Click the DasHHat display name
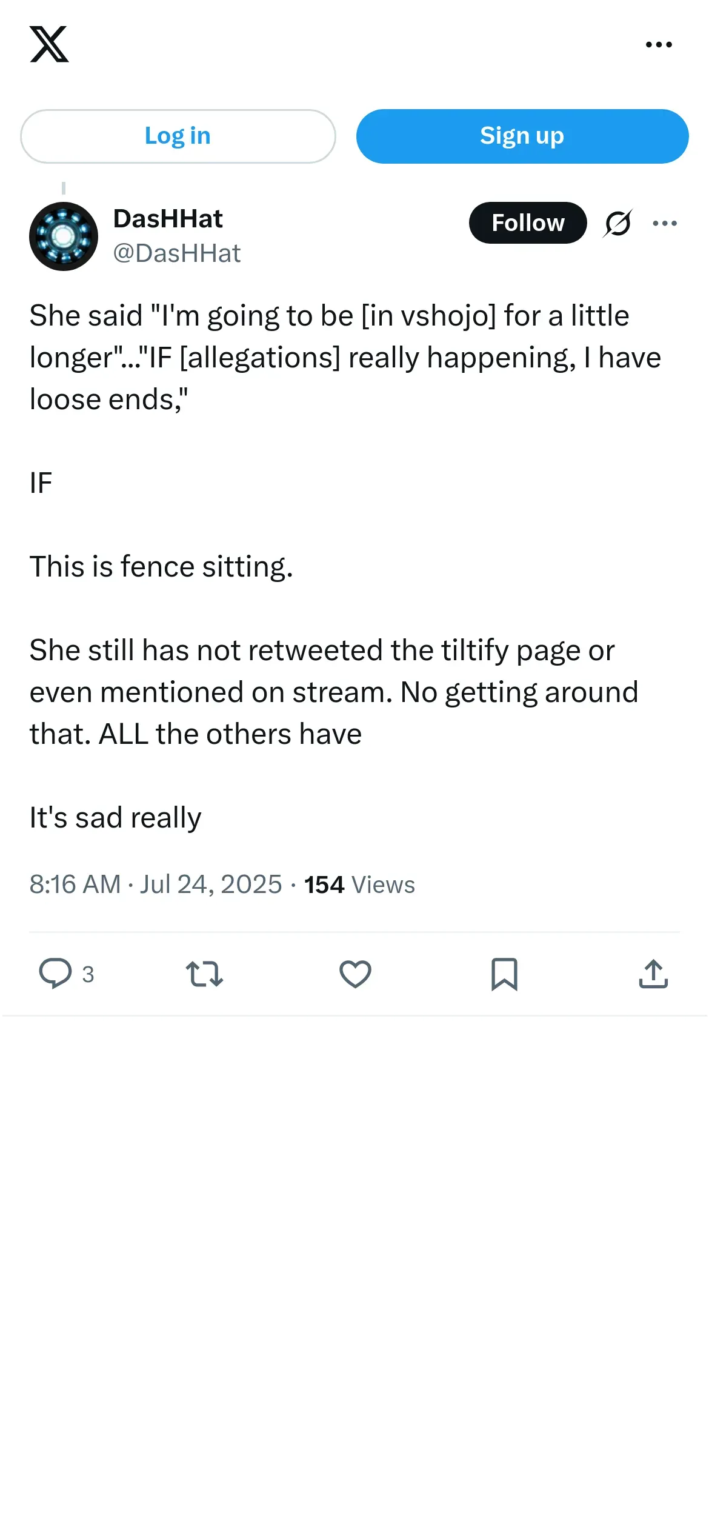Viewport: 709px width, 1535px height. click(x=168, y=219)
